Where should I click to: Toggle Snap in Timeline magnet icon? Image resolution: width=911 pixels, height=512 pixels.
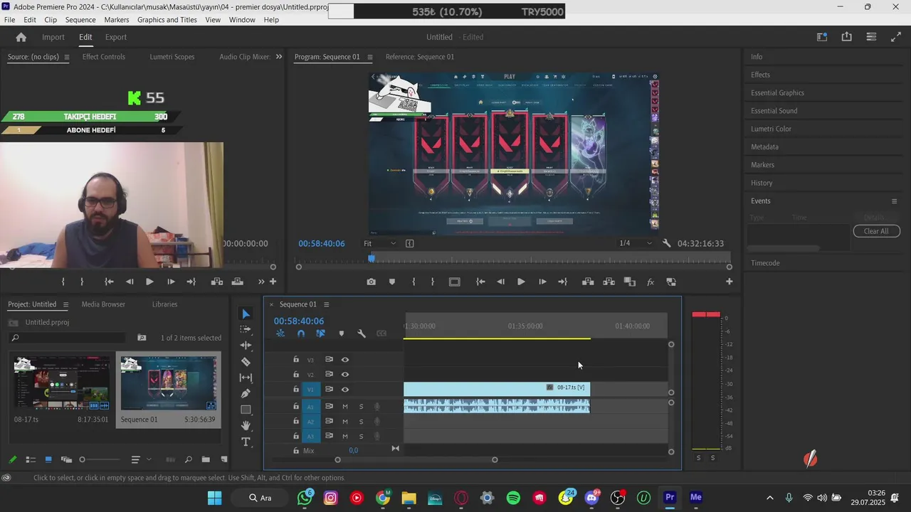301,334
